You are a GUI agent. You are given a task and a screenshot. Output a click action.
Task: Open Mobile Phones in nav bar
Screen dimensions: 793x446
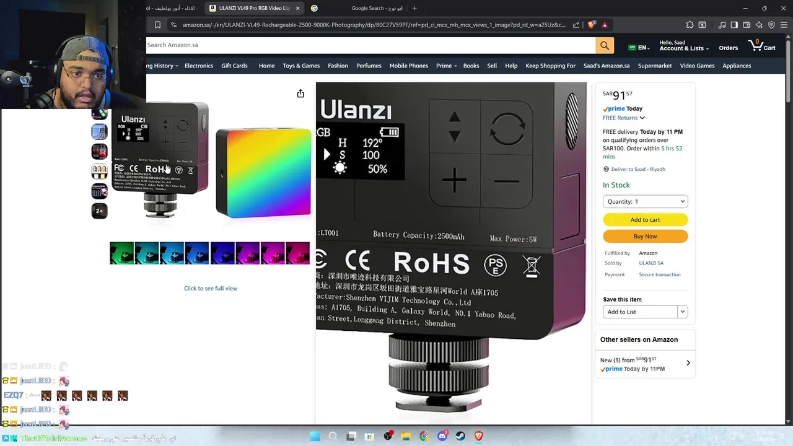(x=409, y=66)
